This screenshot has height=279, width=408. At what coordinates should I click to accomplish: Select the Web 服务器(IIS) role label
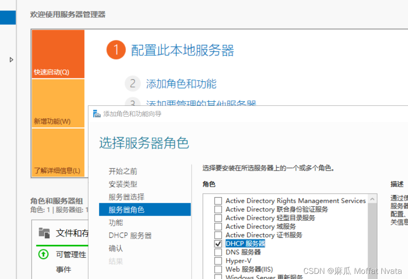pos(249,270)
